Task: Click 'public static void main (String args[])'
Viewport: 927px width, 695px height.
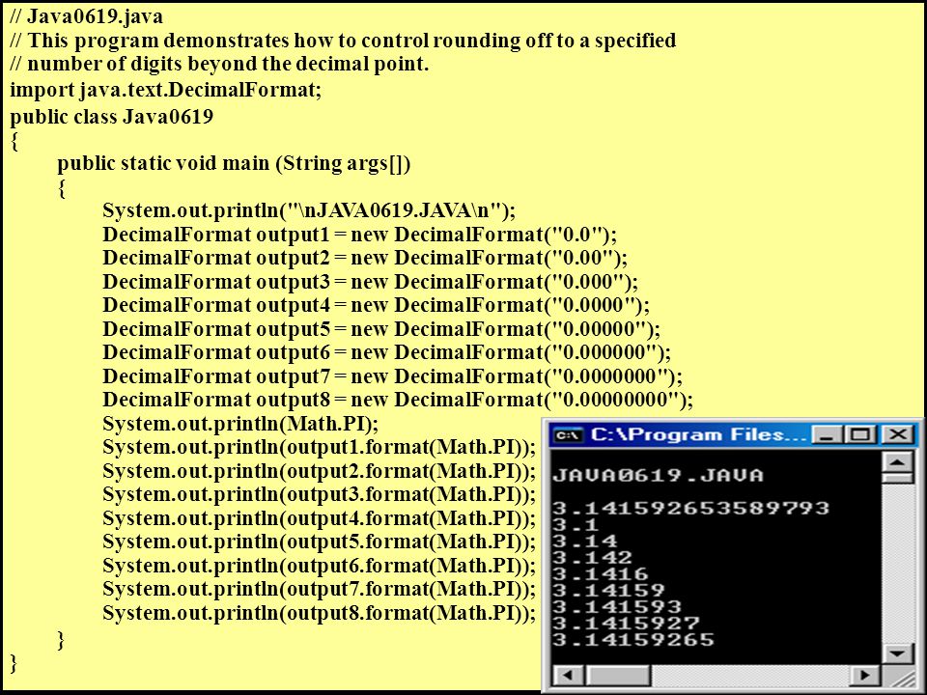Action: coord(234,163)
